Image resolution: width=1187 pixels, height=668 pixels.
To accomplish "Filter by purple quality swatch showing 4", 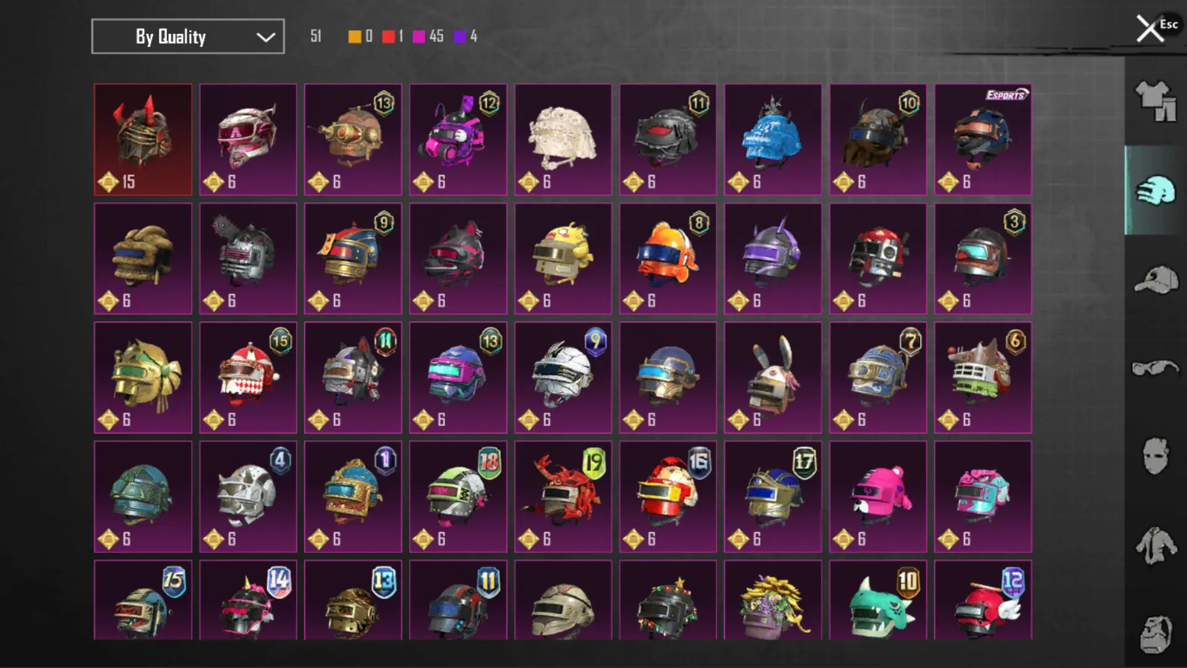I will 459,36.
